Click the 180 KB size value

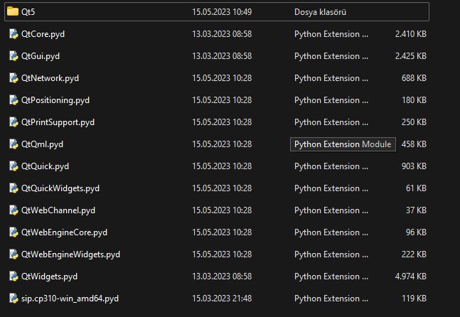tap(414, 100)
